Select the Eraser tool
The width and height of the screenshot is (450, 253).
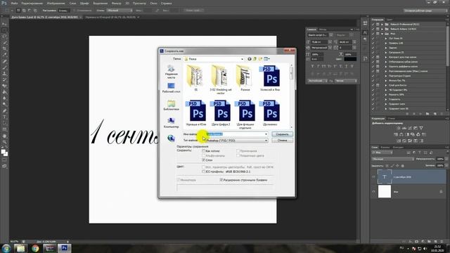(x=4, y=86)
